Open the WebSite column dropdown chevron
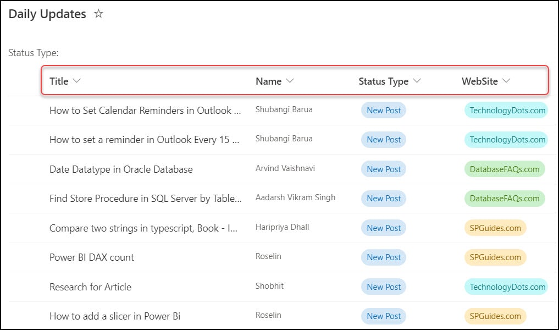559x330 pixels. point(506,81)
